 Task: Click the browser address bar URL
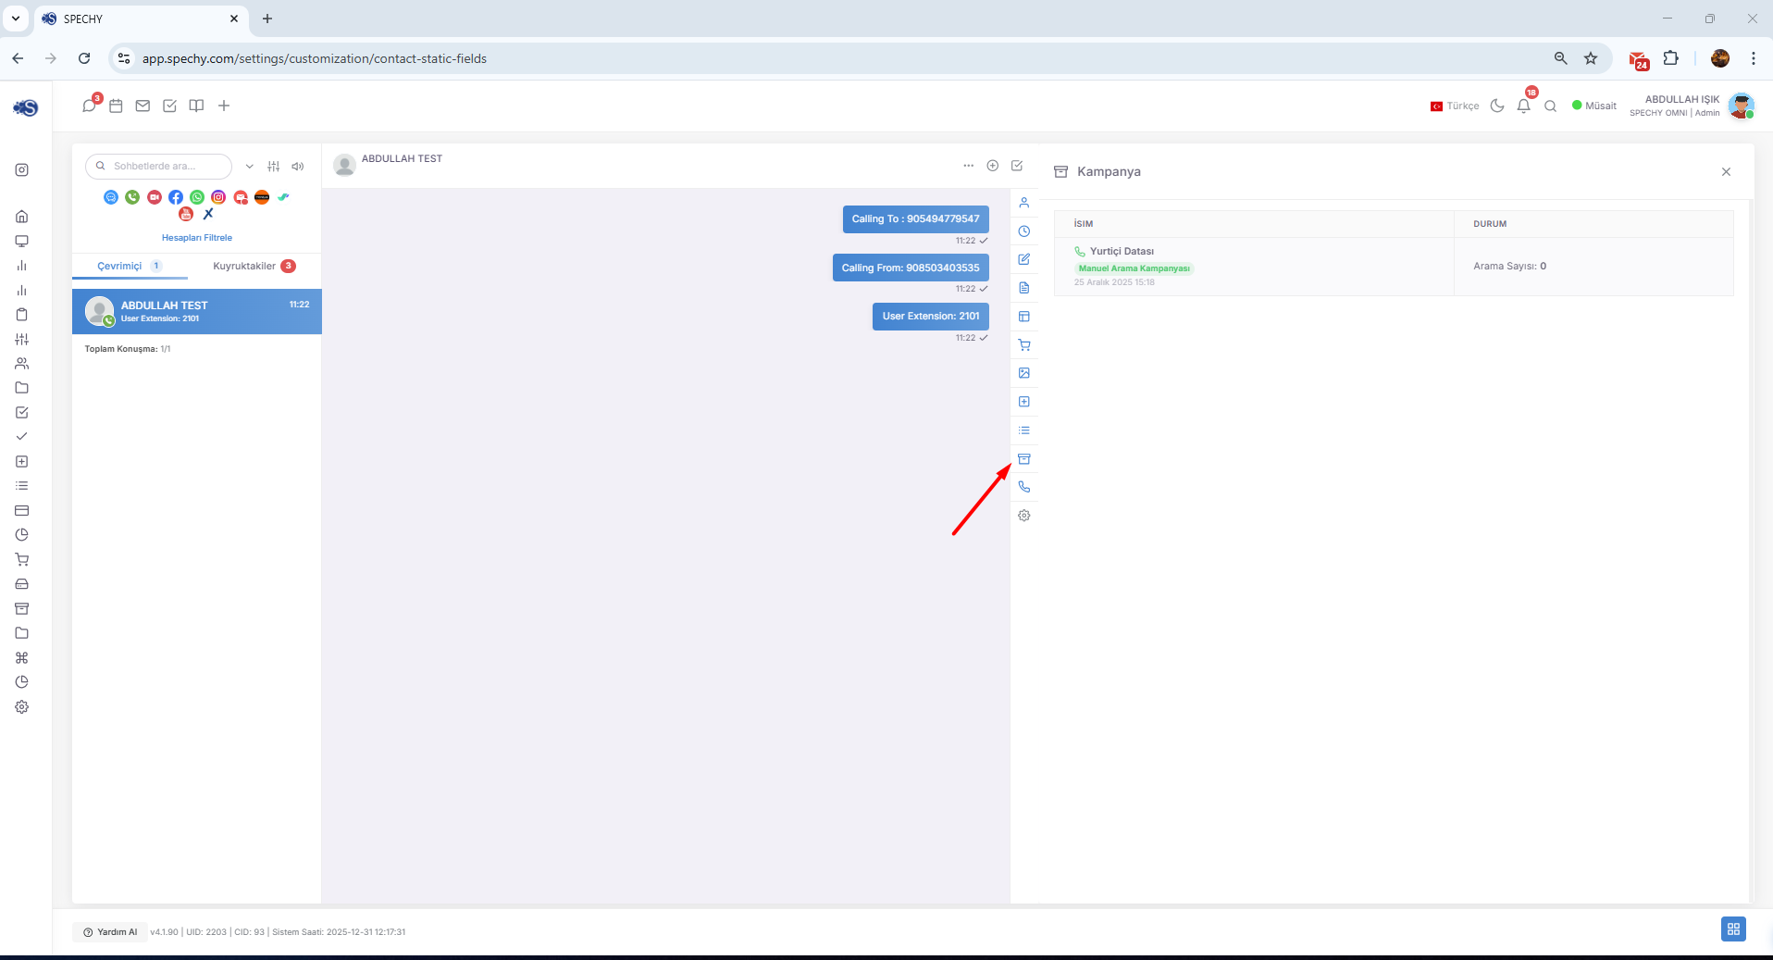tap(315, 58)
